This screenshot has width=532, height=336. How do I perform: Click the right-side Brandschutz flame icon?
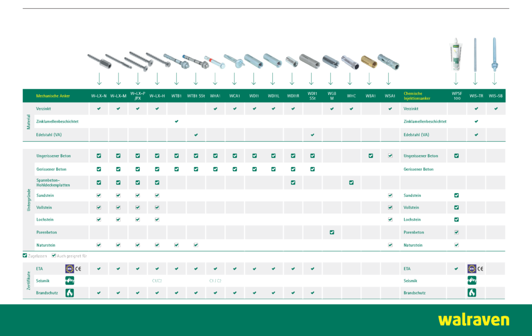click(472, 293)
